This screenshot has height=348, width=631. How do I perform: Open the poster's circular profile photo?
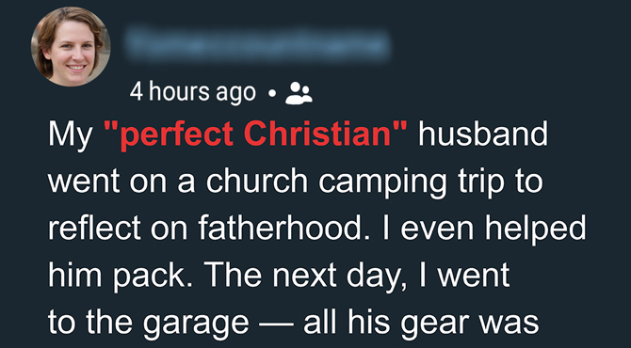(x=71, y=46)
